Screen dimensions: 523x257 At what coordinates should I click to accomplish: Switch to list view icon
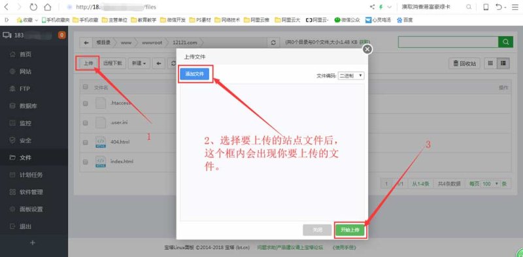[x=503, y=63]
